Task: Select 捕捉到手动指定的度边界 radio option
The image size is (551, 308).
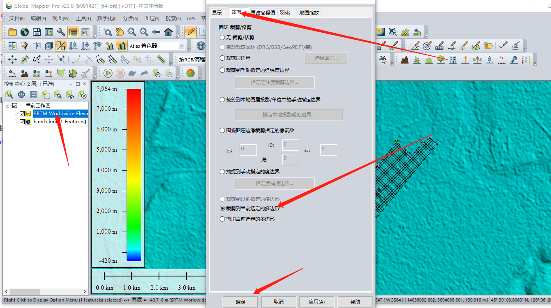Action: tap(222, 171)
